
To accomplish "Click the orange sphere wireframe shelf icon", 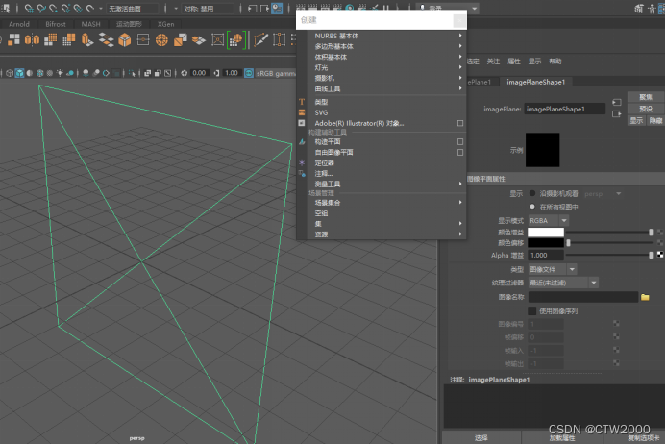I will (x=161, y=40).
